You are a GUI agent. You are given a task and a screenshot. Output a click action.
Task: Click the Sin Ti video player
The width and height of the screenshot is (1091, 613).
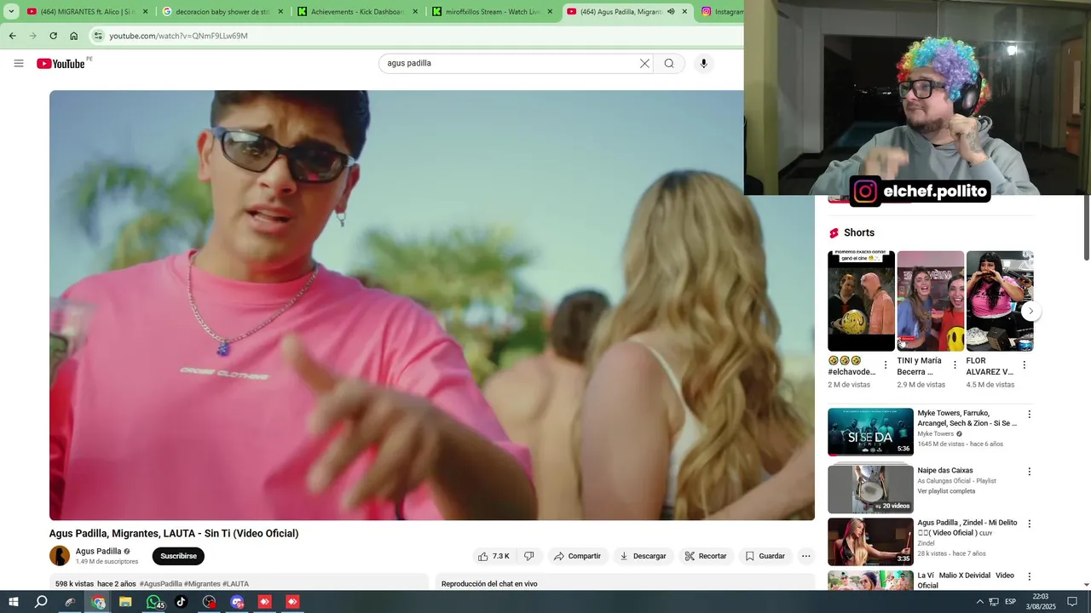[431, 305]
